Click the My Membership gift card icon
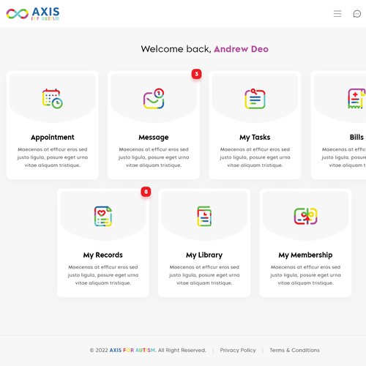This screenshot has height=366, width=366. tap(305, 216)
